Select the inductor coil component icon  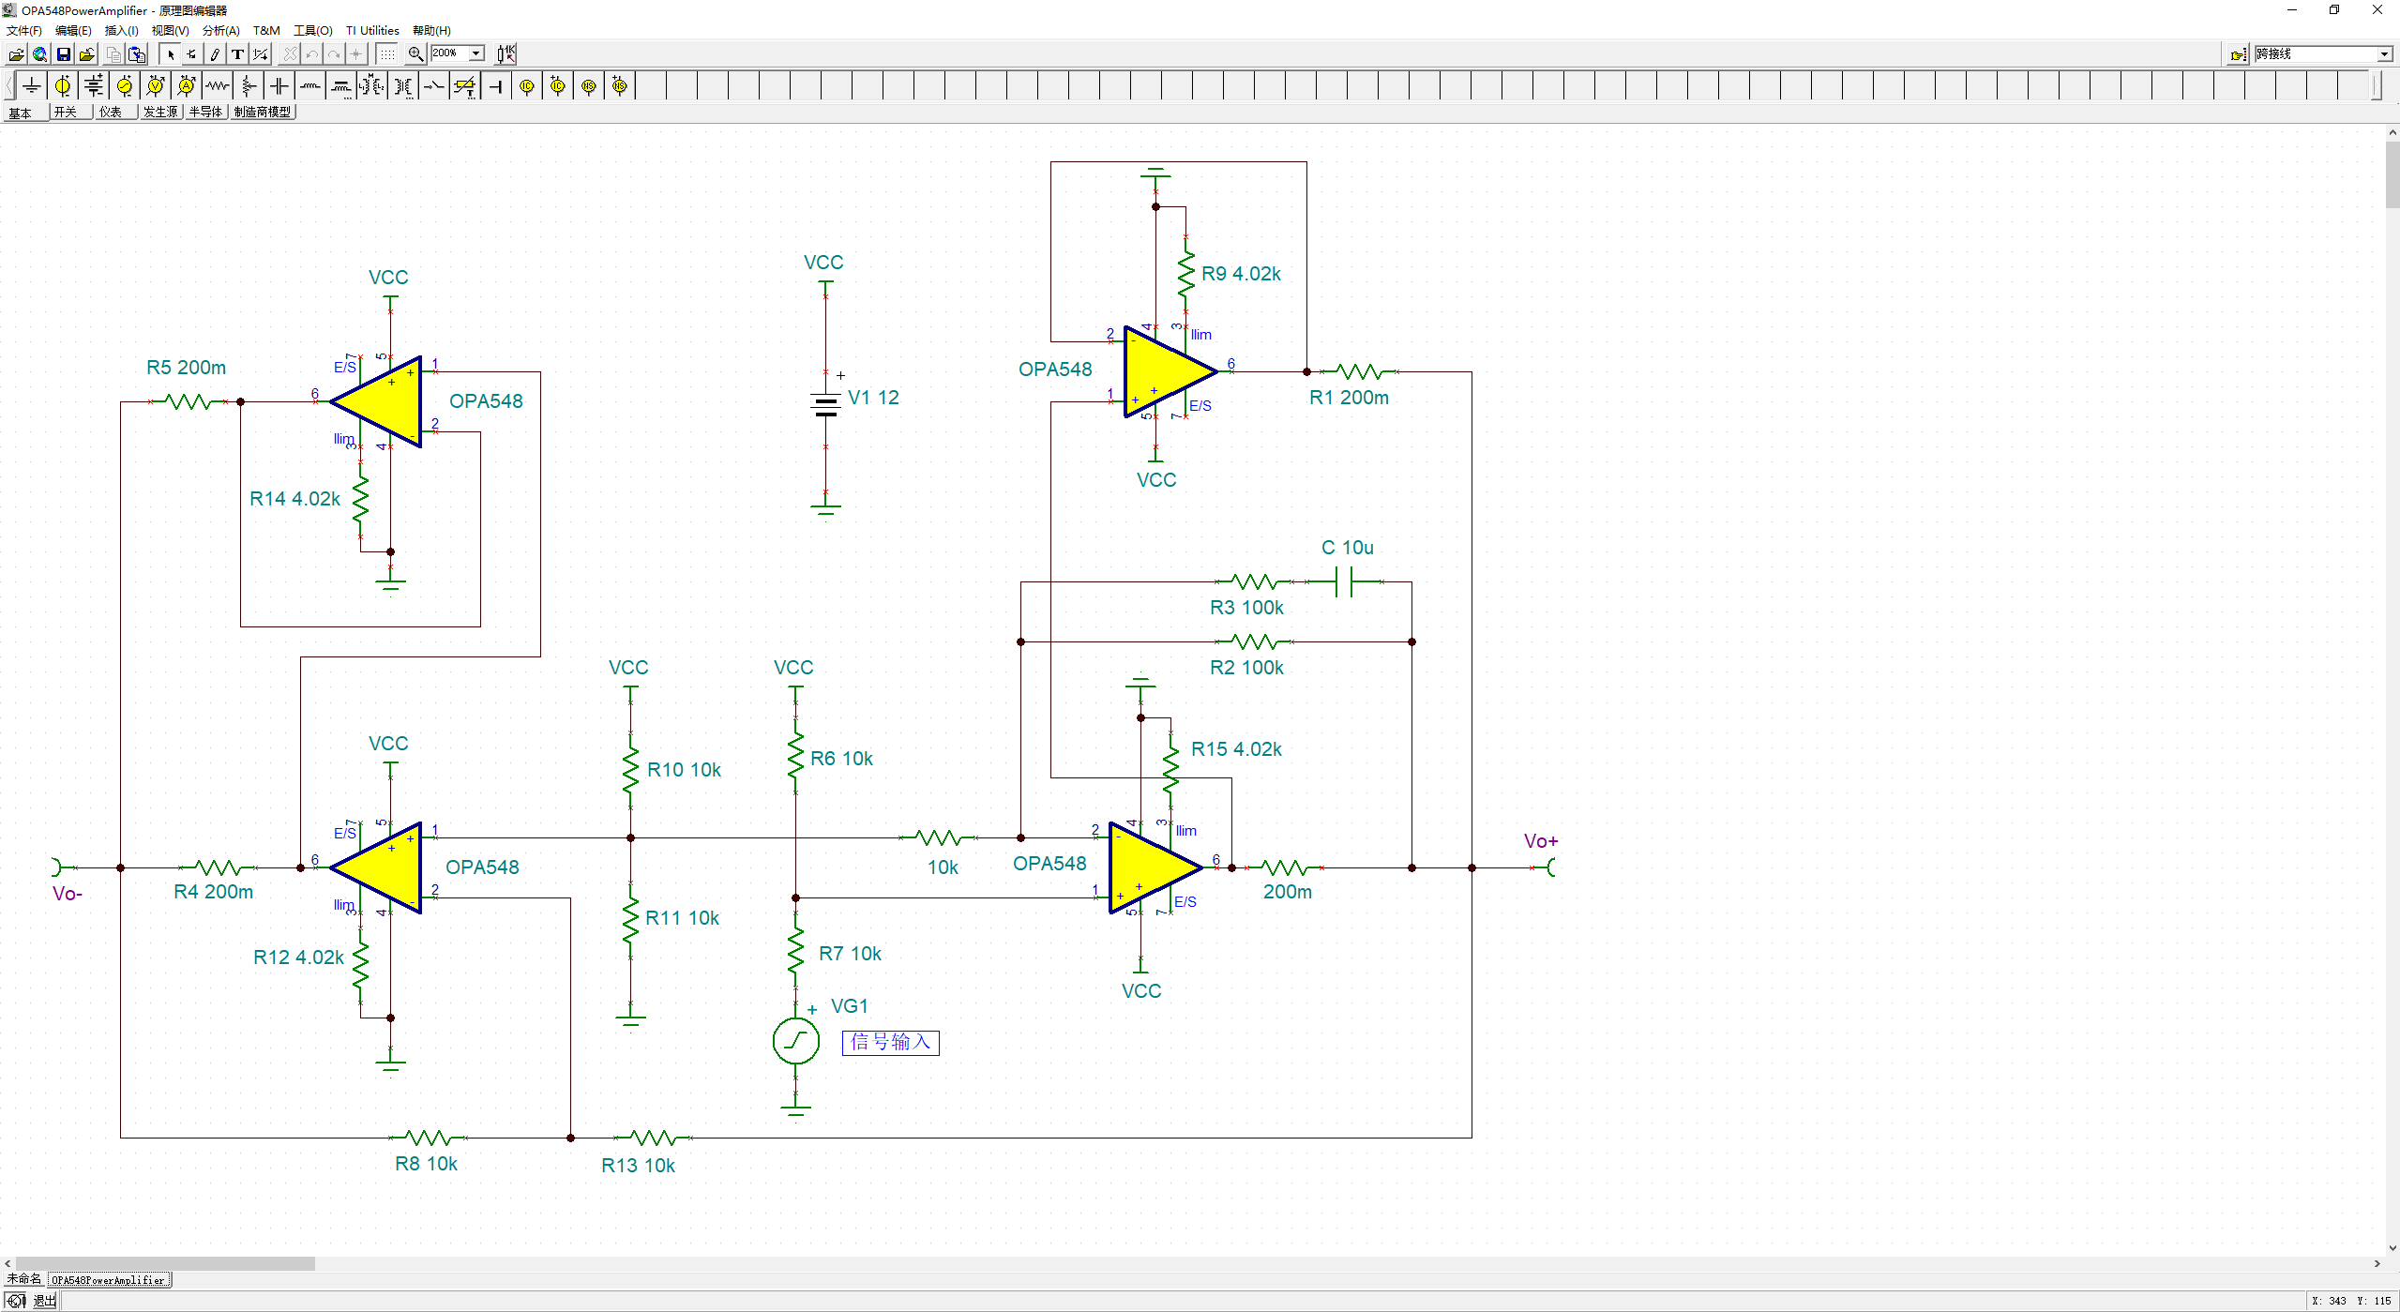coord(310,86)
